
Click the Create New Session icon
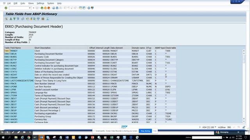click(80, 8)
